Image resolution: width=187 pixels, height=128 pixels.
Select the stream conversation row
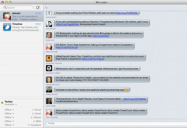pyautogui.click(x=22, y=16)
